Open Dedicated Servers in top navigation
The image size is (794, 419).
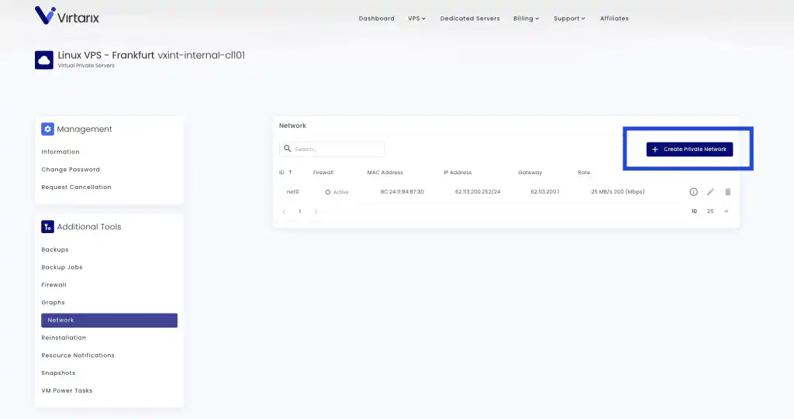pyautogui.click(x=470, y=19)
